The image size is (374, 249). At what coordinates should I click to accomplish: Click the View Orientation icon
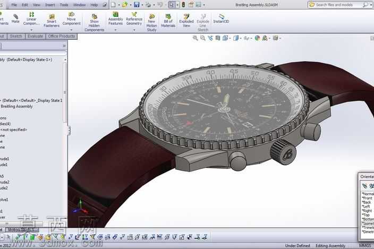point(225,38)
